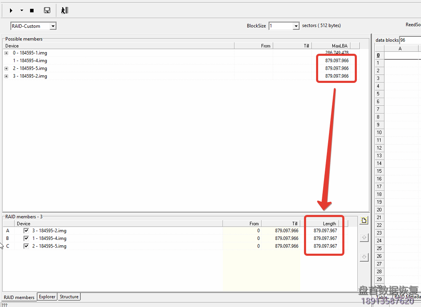Viewport: 421px width, 307px height.
Task: Create a new block table with the page icon
Action: click(364, 220)
